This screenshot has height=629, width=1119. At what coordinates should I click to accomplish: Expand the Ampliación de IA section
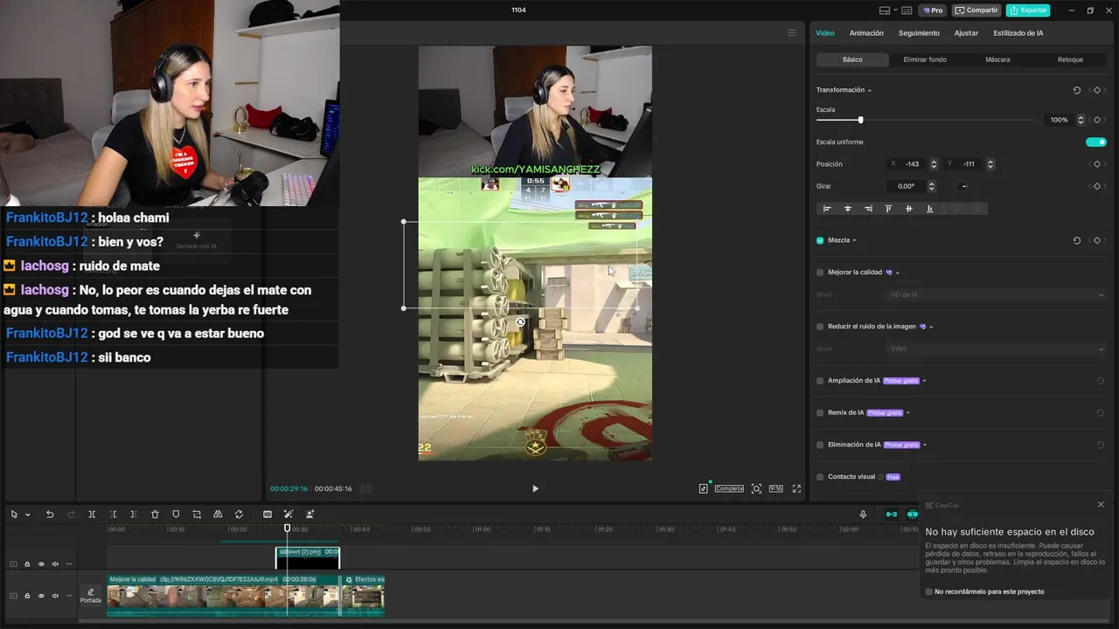pyautogui.click(x=924, y=381)
